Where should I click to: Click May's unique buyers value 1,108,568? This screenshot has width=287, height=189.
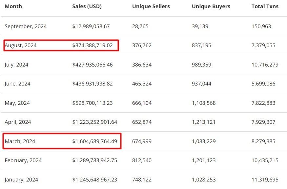coord(204,103)
